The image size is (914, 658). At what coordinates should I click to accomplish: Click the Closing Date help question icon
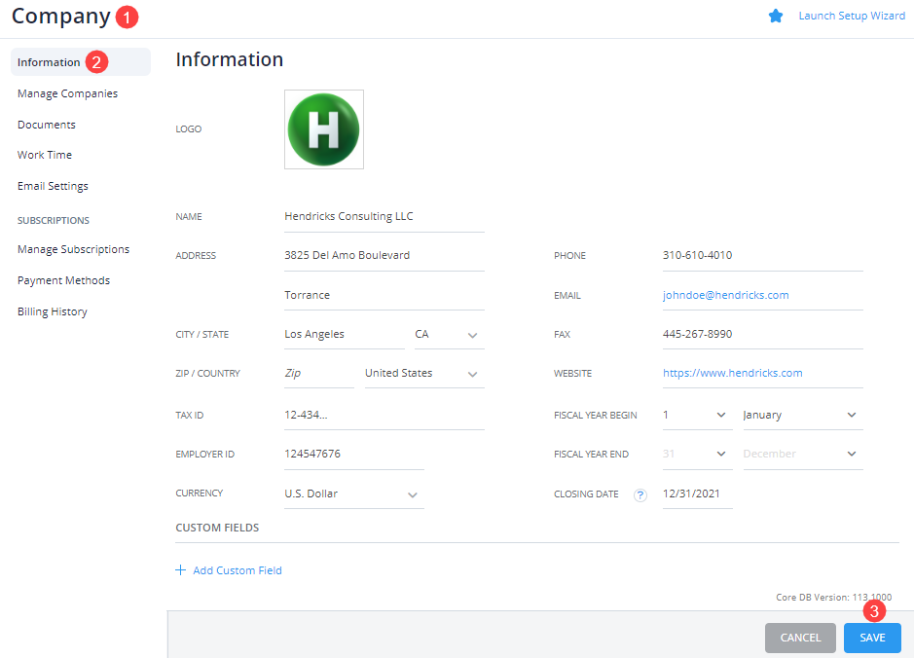coord(640,494)
